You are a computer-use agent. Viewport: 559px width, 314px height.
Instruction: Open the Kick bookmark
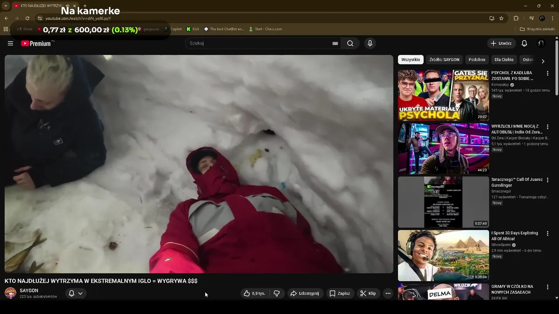point(193,29)
